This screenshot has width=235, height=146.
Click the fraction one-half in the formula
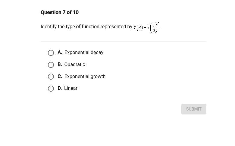click(154, 28)
